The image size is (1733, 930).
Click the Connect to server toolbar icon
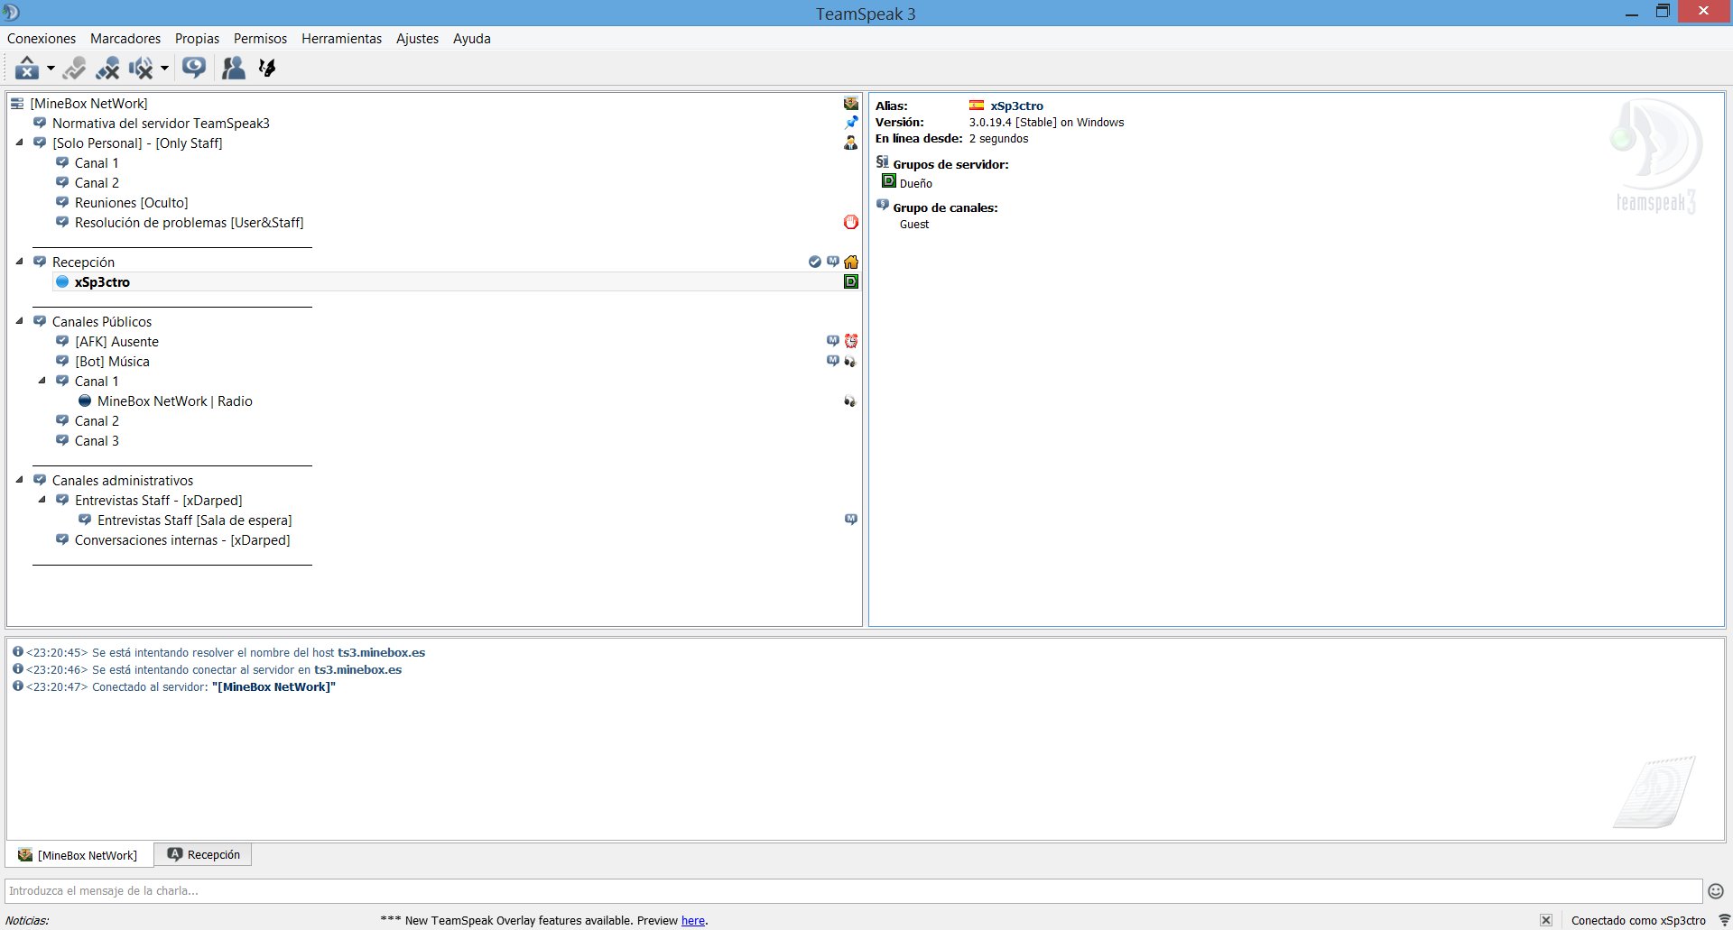[27, 68]
